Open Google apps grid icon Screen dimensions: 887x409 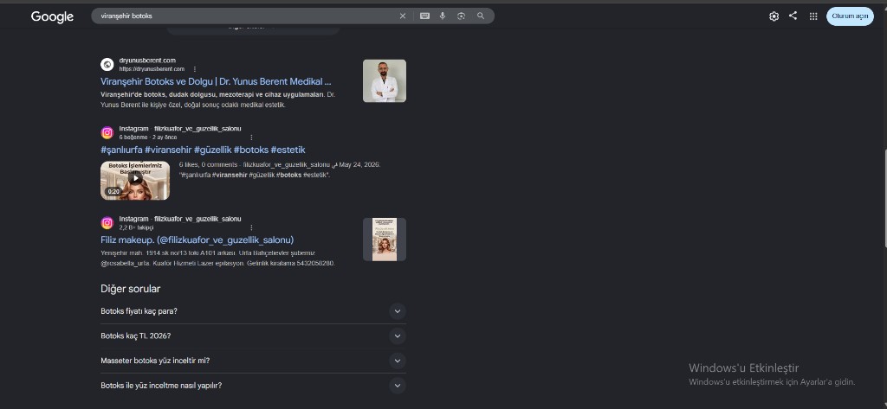pos(813,16)
